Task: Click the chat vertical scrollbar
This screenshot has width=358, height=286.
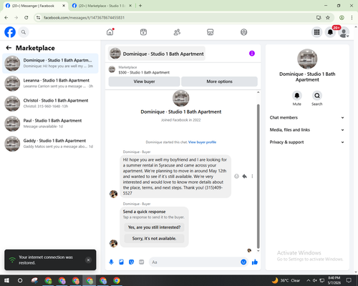Action: pos(258,177)
